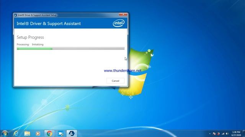Launch Internet Explorer from the taskbar

click(x=16, y=134)
